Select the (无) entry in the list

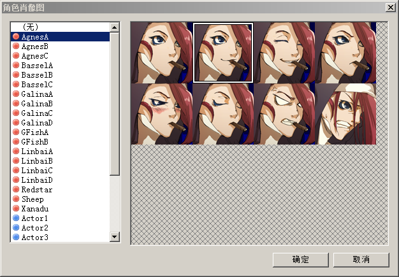tap(61, 27)
